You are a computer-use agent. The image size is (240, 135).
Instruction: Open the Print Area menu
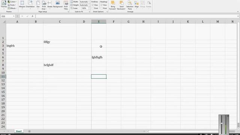pos(44,5)
